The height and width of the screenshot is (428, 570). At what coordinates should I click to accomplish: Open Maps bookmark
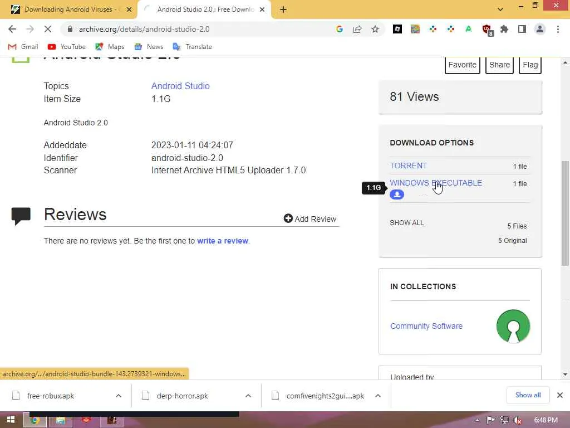[110, 47]
